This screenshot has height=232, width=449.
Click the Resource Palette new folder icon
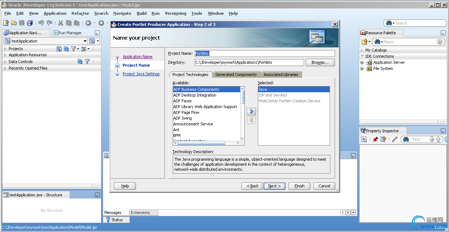(x=365, y=42)
